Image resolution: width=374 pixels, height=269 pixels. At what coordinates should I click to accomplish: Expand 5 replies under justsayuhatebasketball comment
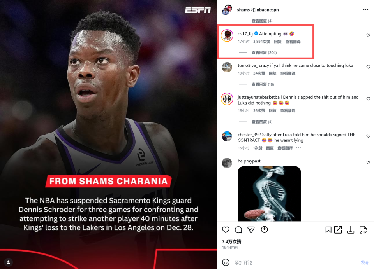click(262, 122)
